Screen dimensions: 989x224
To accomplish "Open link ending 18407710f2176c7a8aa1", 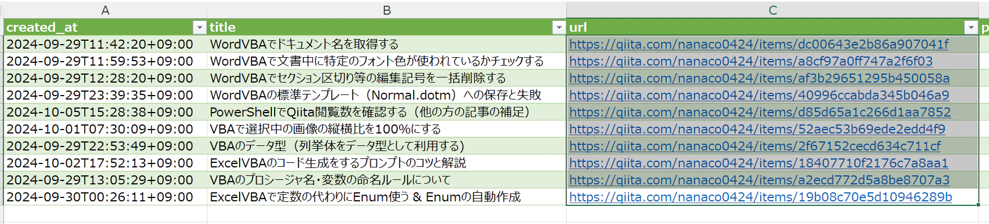I will click(x=759, y=163).
